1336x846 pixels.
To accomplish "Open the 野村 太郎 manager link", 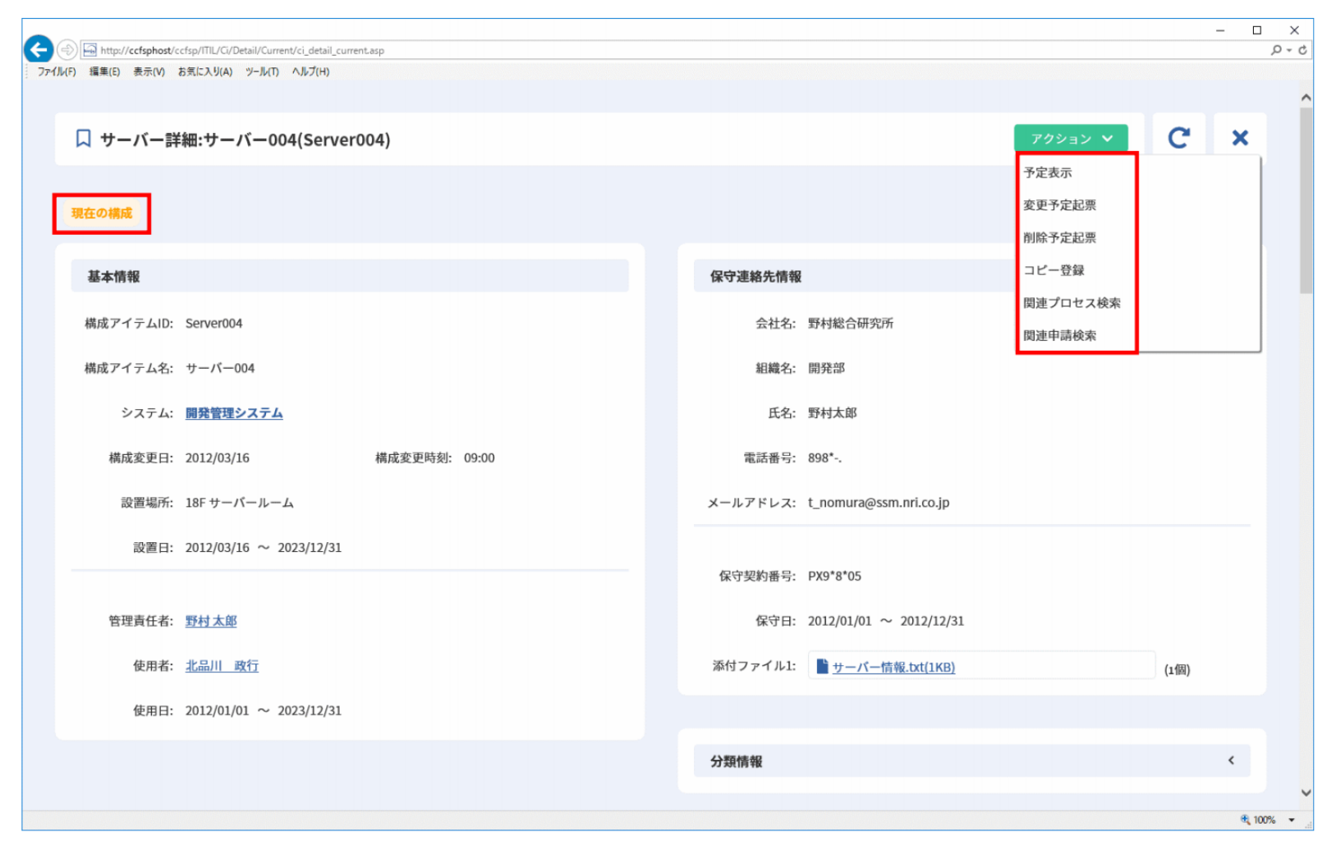I will (x=211, y=621).
